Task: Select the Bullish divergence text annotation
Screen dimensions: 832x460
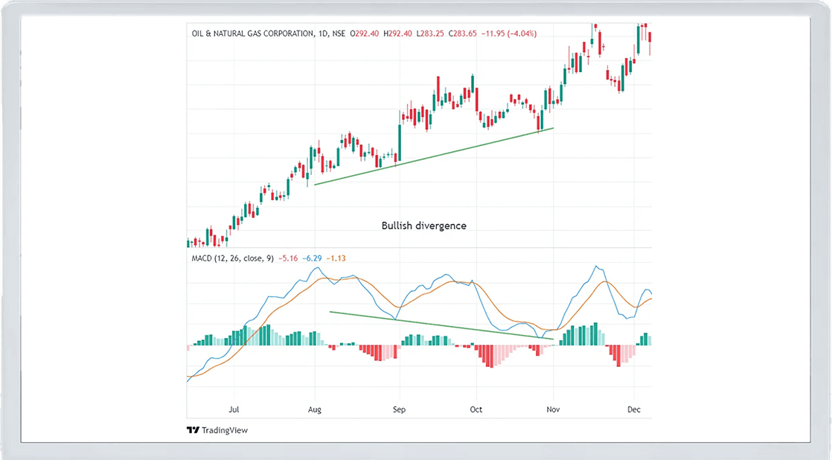Action: click(x=423, y=226)
